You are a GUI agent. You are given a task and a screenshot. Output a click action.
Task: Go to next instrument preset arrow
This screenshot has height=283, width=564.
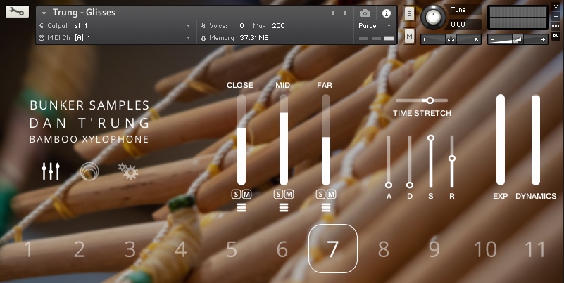346,13
